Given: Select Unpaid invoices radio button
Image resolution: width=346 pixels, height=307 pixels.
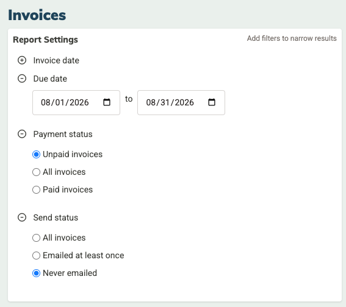Looking at the screenshot, I should pos(36,154).
